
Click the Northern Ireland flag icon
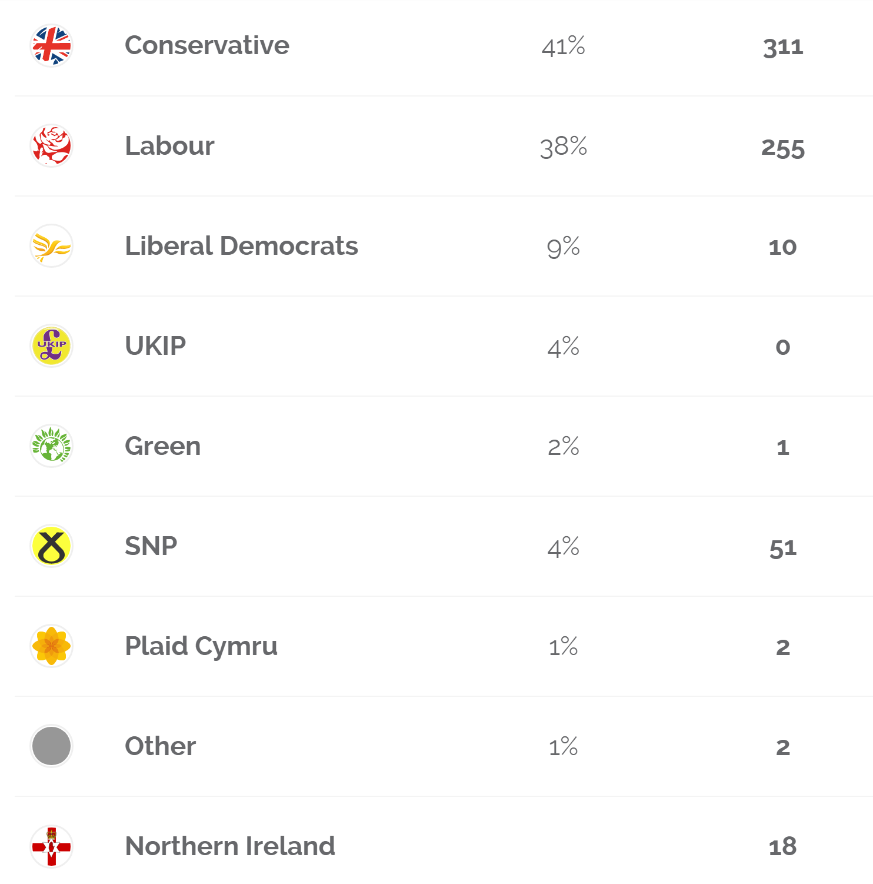click(x=52, y=846)
